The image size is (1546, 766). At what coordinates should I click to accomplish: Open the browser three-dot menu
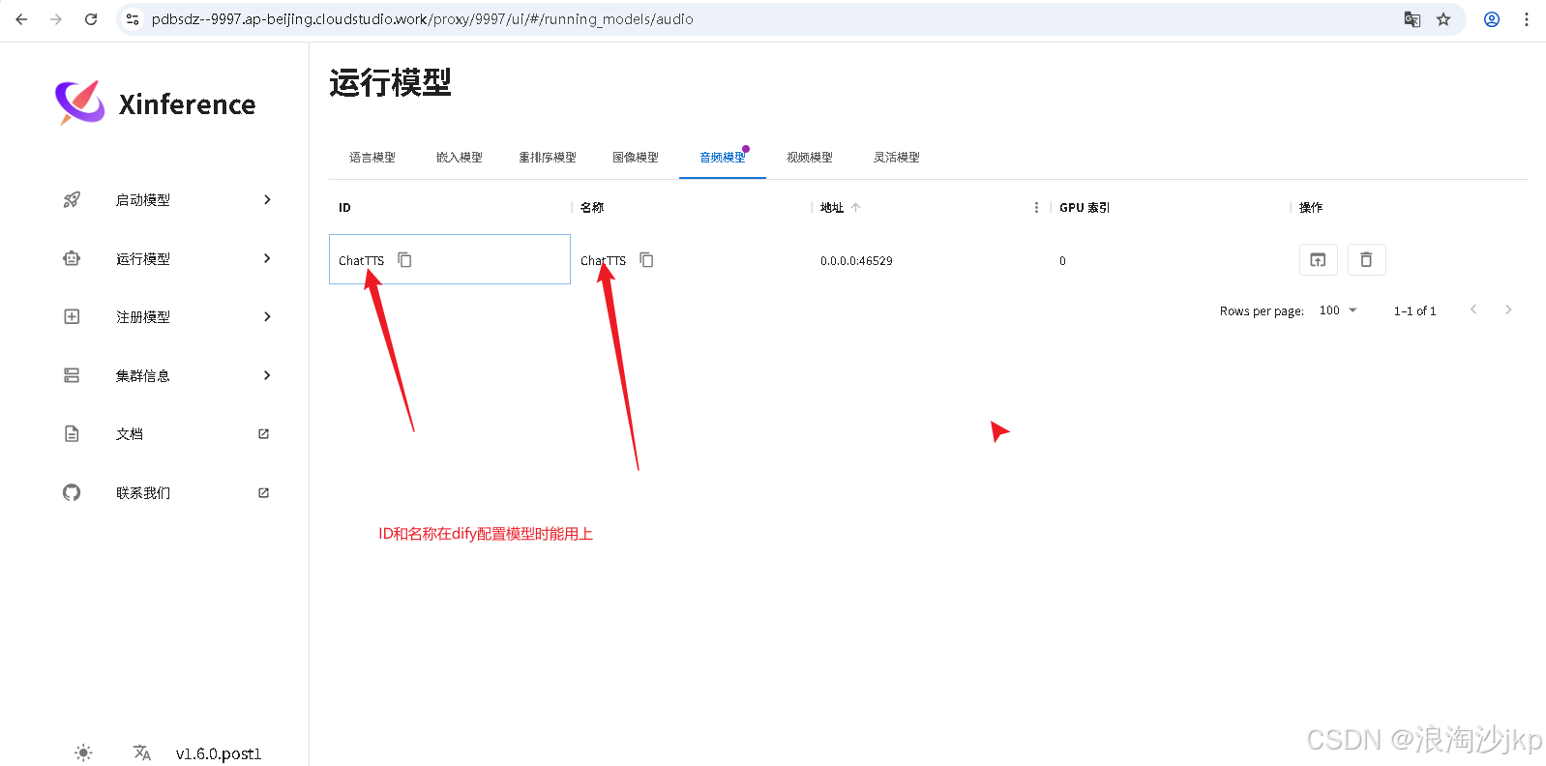click(x=1527, y=19)
